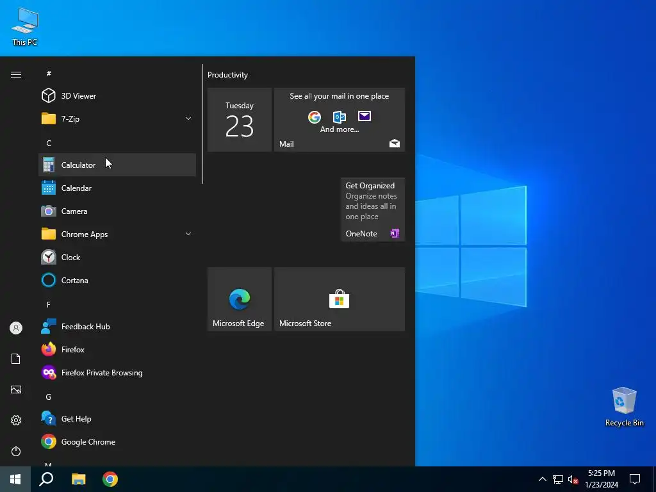
Task: Jump via the 'C' letter header
Action: pyautogui.click(x=49, y=143)
